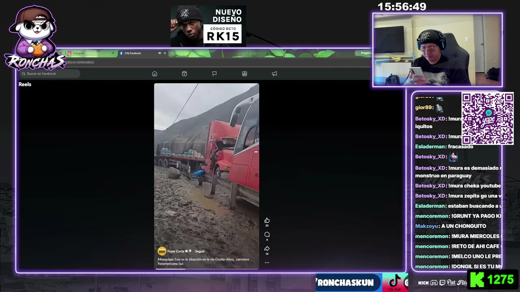Image resolution: width=520 pixels, height=292 pixels.
Task: Click the Twitch logo in the overlay
Action: pyautogui.click(x=442, y=283)
